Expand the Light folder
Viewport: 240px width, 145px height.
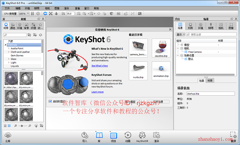coord(9,62)
